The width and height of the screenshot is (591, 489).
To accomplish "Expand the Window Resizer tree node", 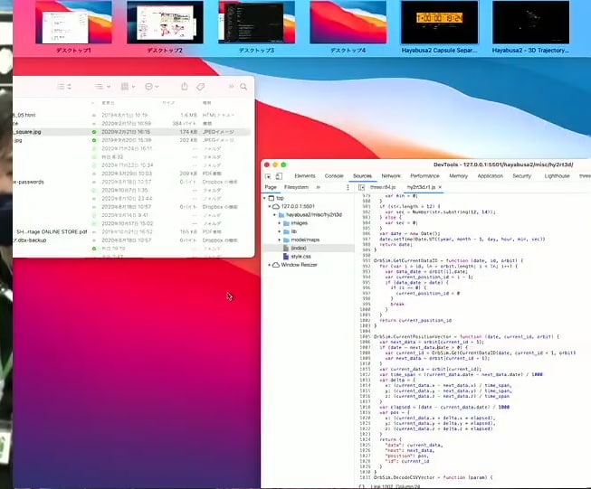I will [x=269, y=265].
